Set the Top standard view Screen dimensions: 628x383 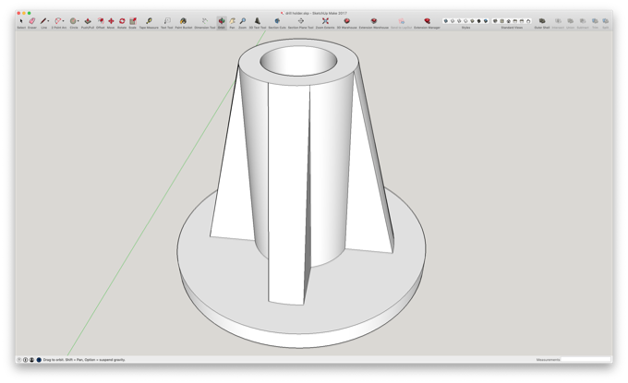tap(501, 21)
